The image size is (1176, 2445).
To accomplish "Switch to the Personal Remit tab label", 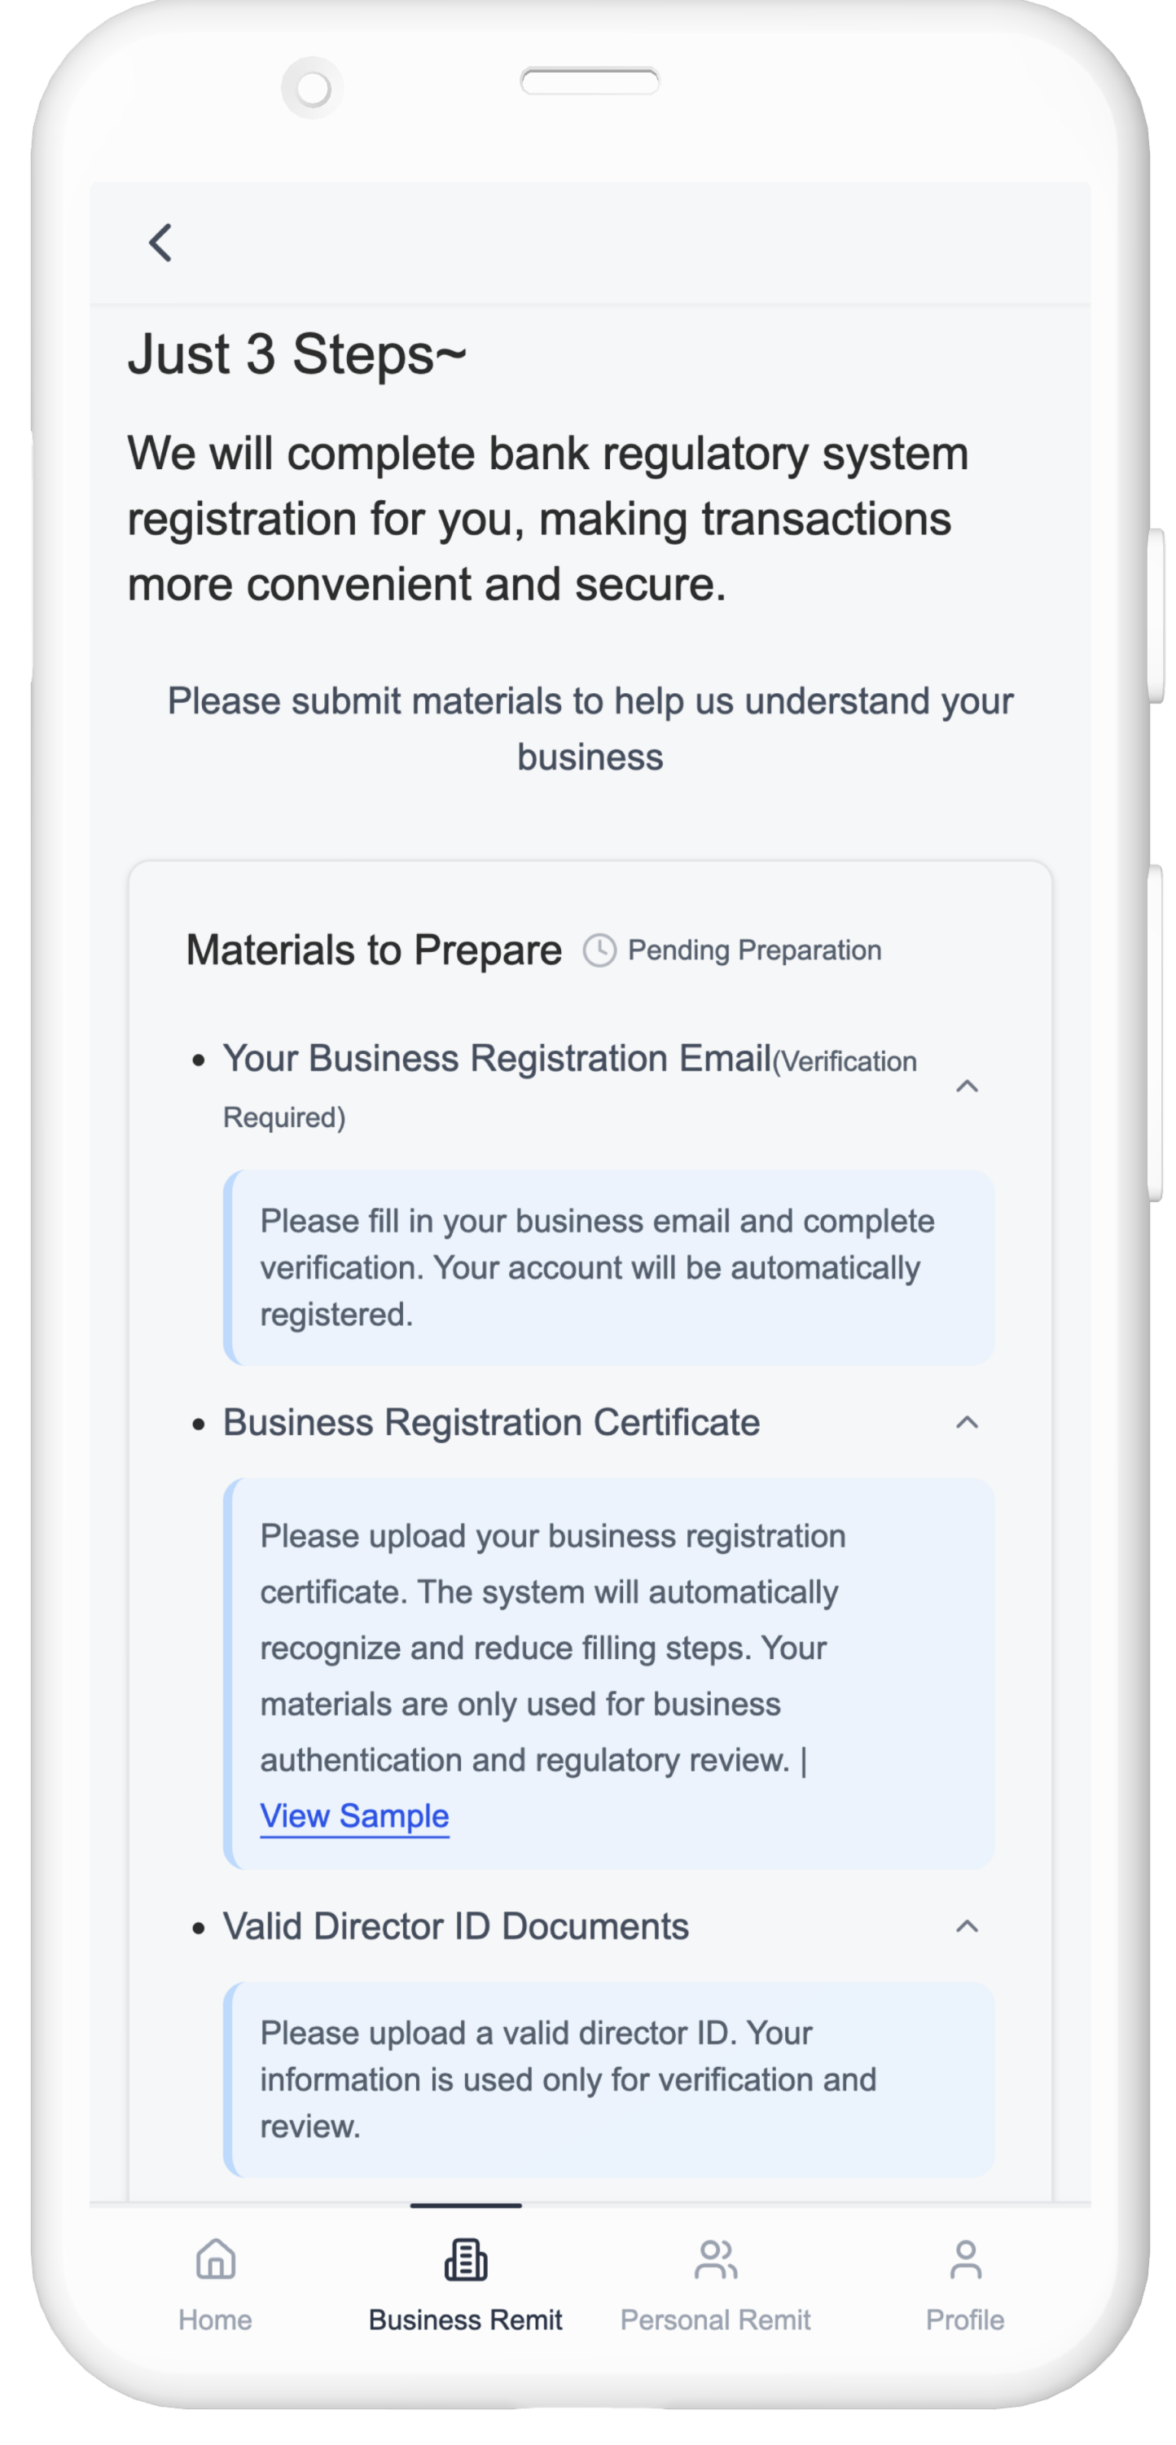I will point(715,2320).
